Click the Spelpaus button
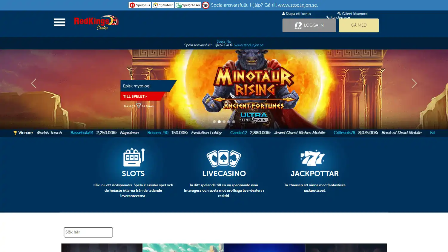448x252 pixels. tap(140, 5)
